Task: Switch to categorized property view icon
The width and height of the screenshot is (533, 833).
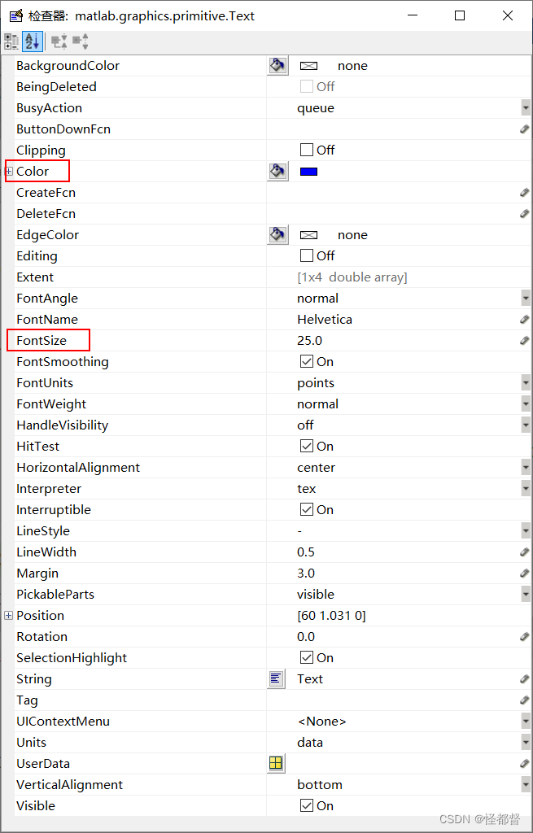Action: click(11, 41)
